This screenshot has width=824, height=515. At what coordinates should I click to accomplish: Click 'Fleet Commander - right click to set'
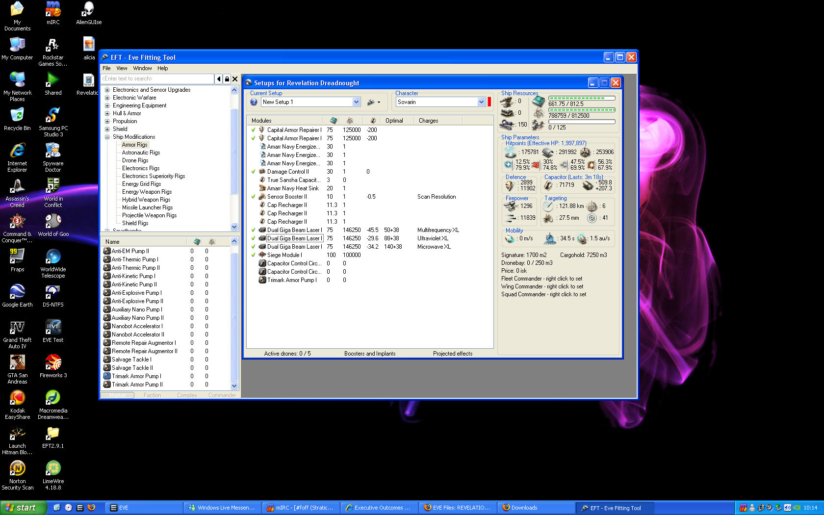coord(542,279)
